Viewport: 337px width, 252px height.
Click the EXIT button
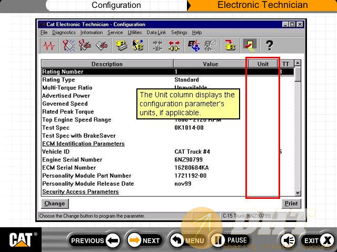(318, 240)
